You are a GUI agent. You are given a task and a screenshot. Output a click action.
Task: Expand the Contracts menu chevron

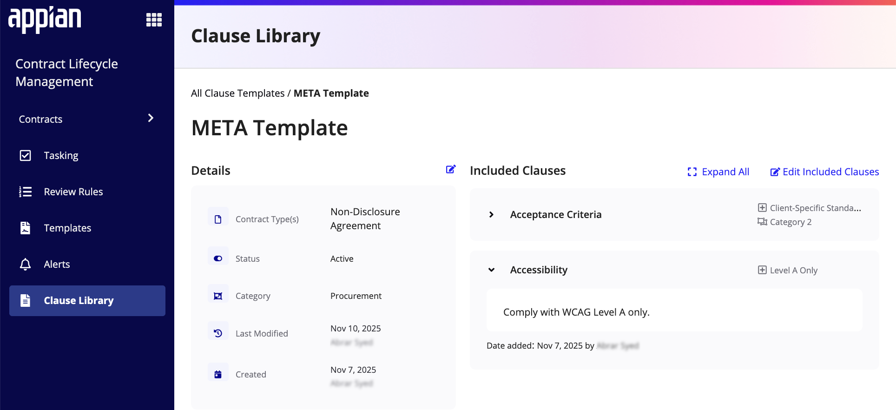coord(151,118)
